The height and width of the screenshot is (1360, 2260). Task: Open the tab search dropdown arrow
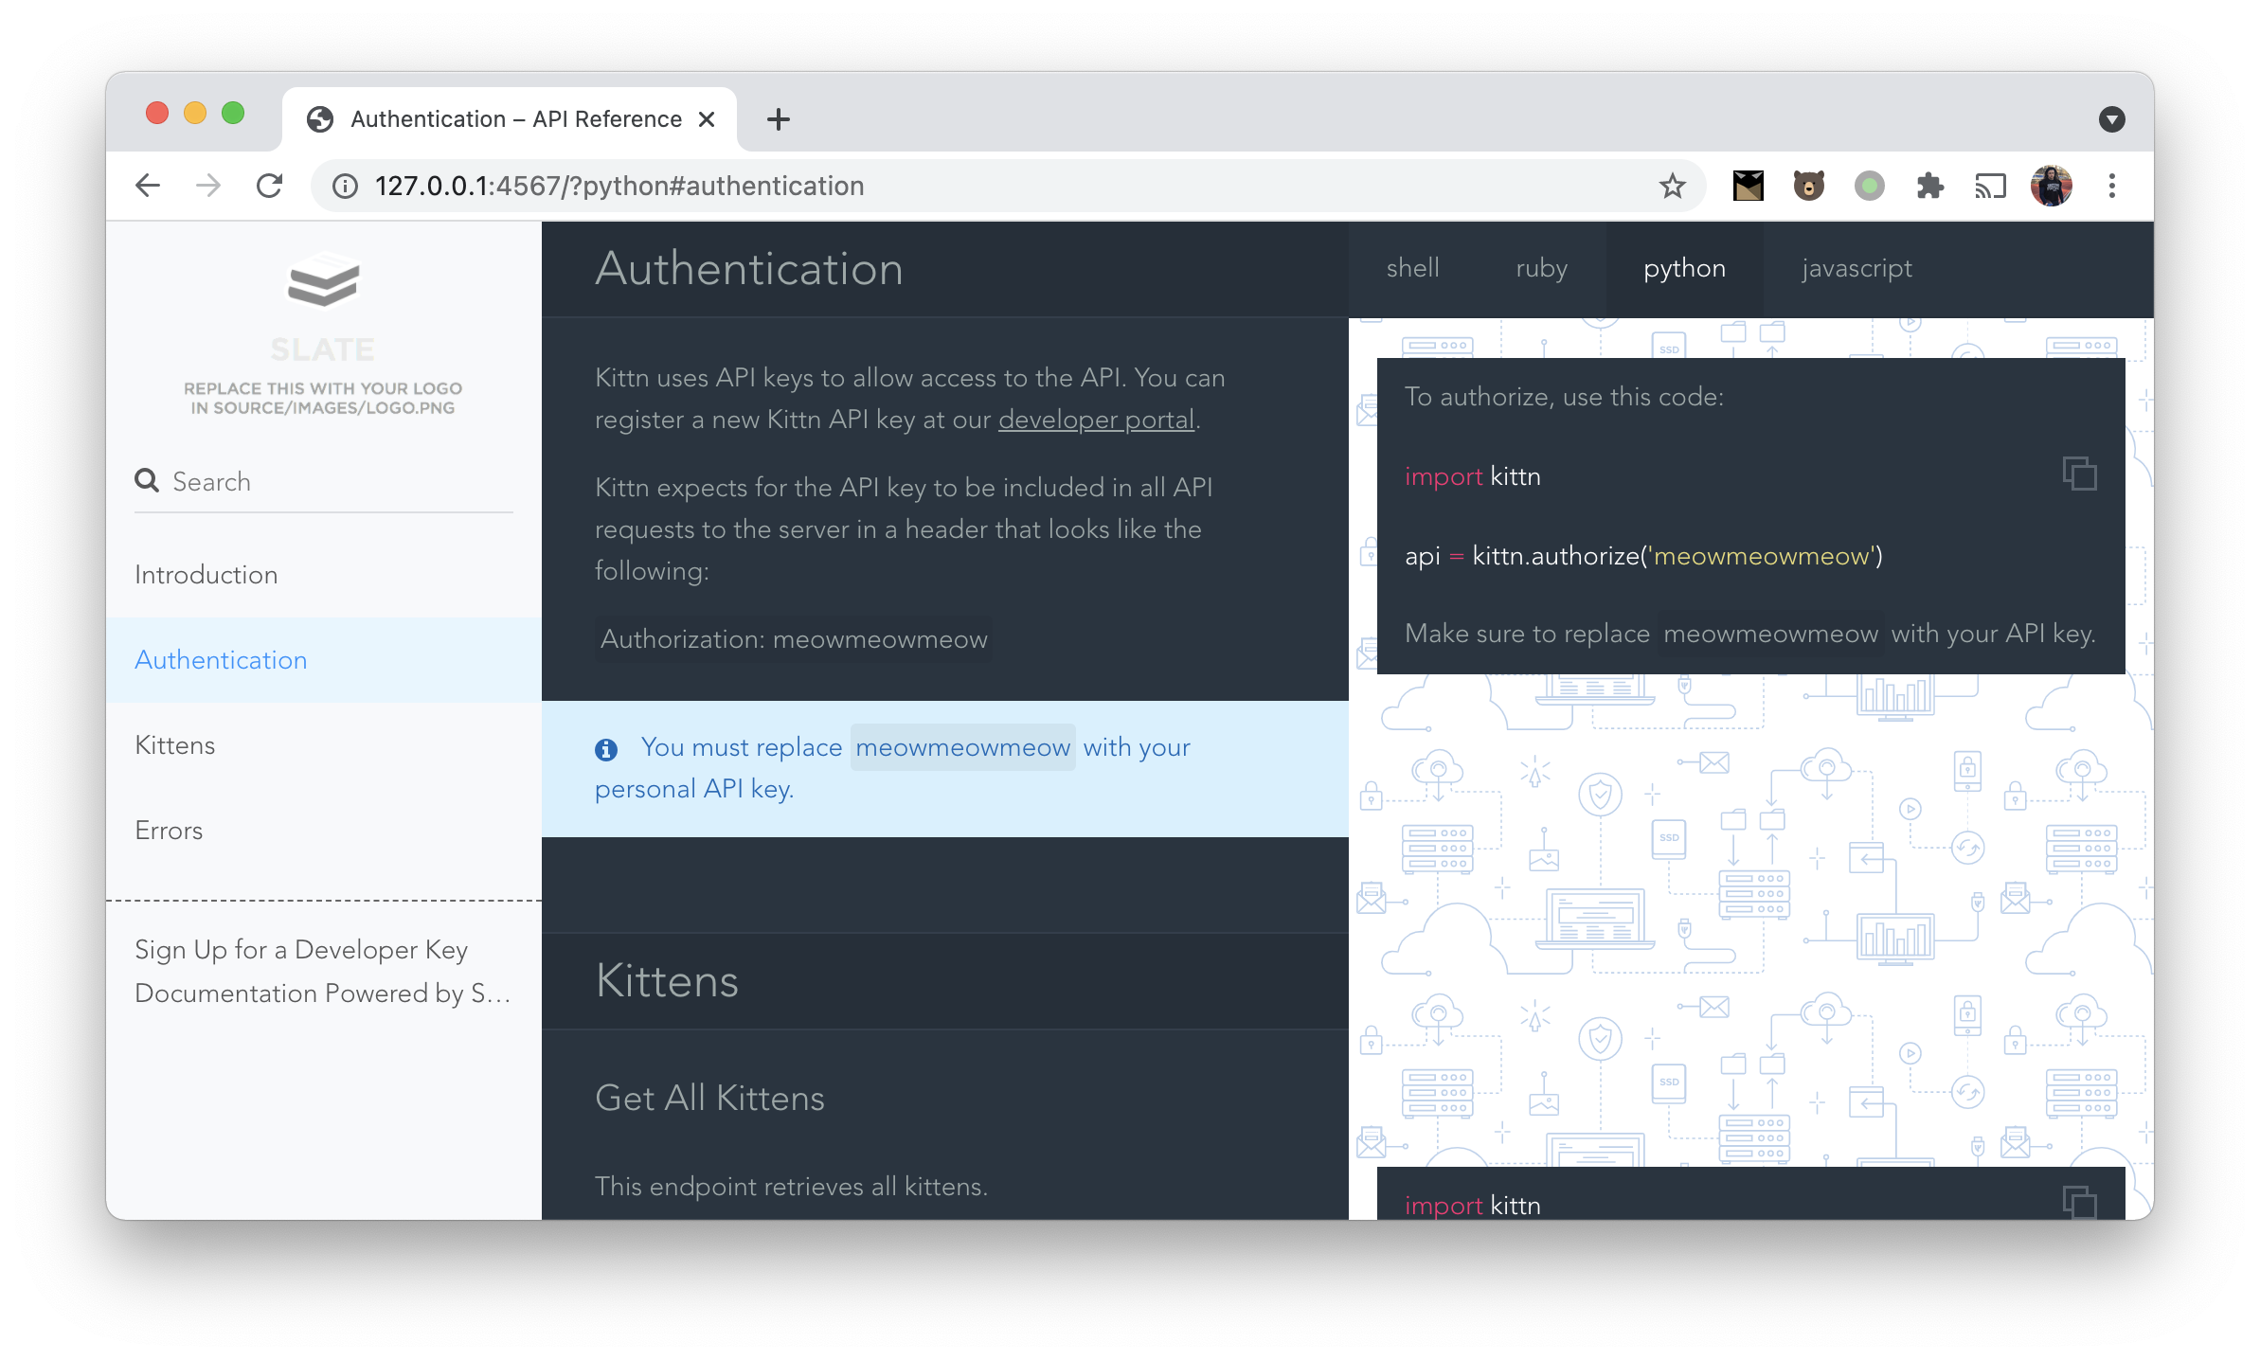pos(2111,119)
